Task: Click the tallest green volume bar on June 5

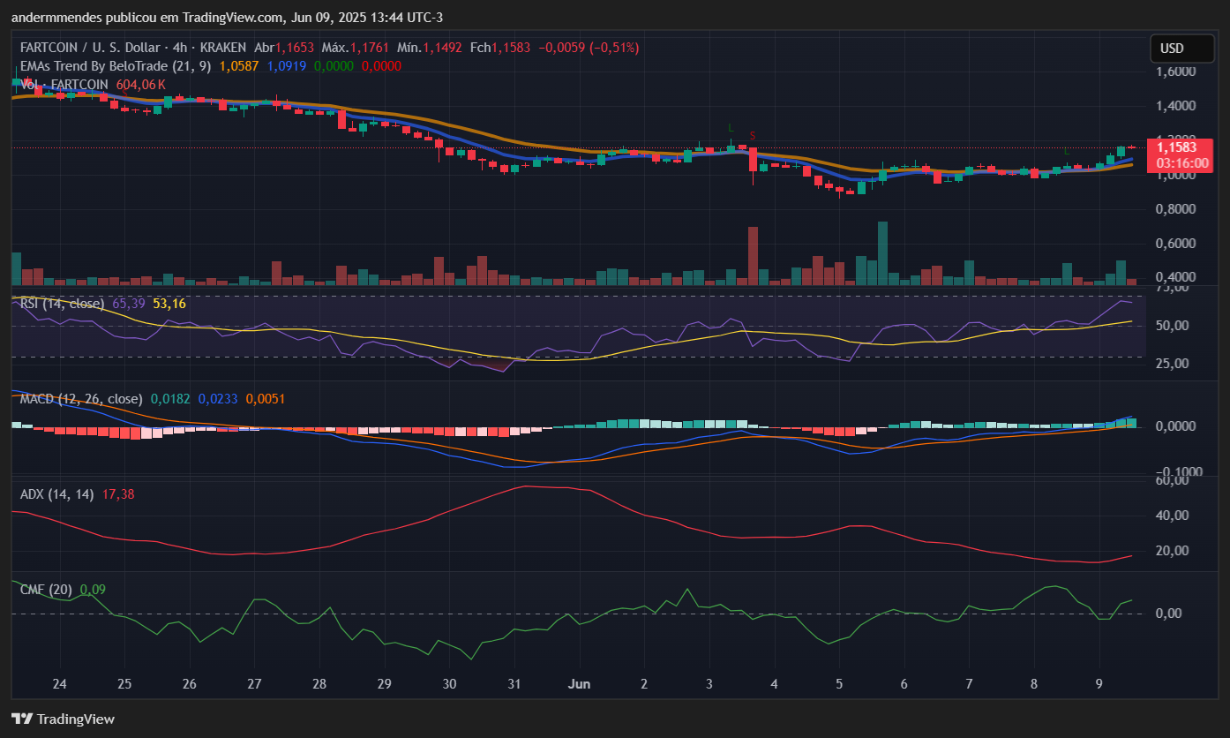Action: [882, 253]
